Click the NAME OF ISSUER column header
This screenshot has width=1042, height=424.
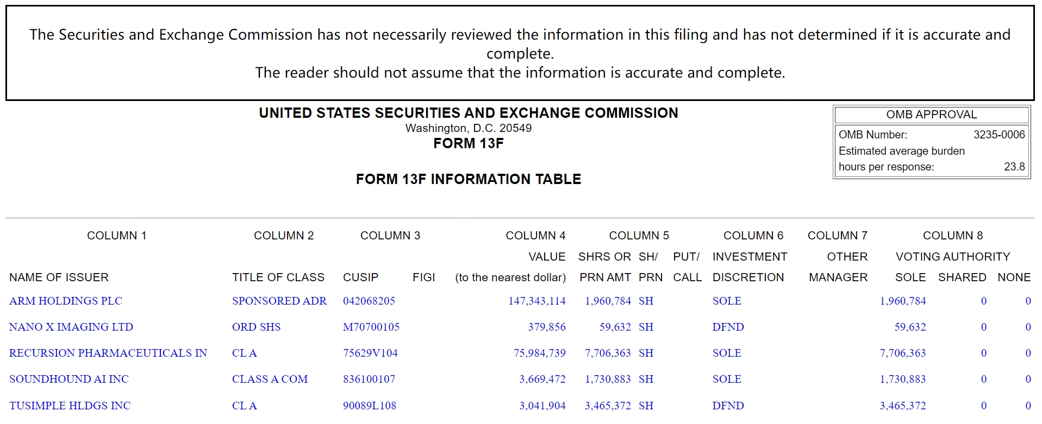(59, 277)
